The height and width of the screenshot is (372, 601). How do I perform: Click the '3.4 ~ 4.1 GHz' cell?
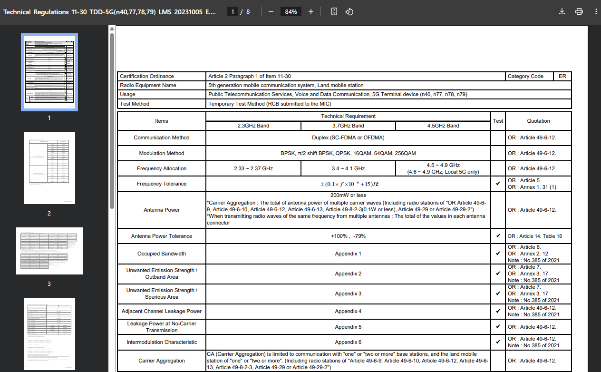pyautogui.click(x=348, y=168)
